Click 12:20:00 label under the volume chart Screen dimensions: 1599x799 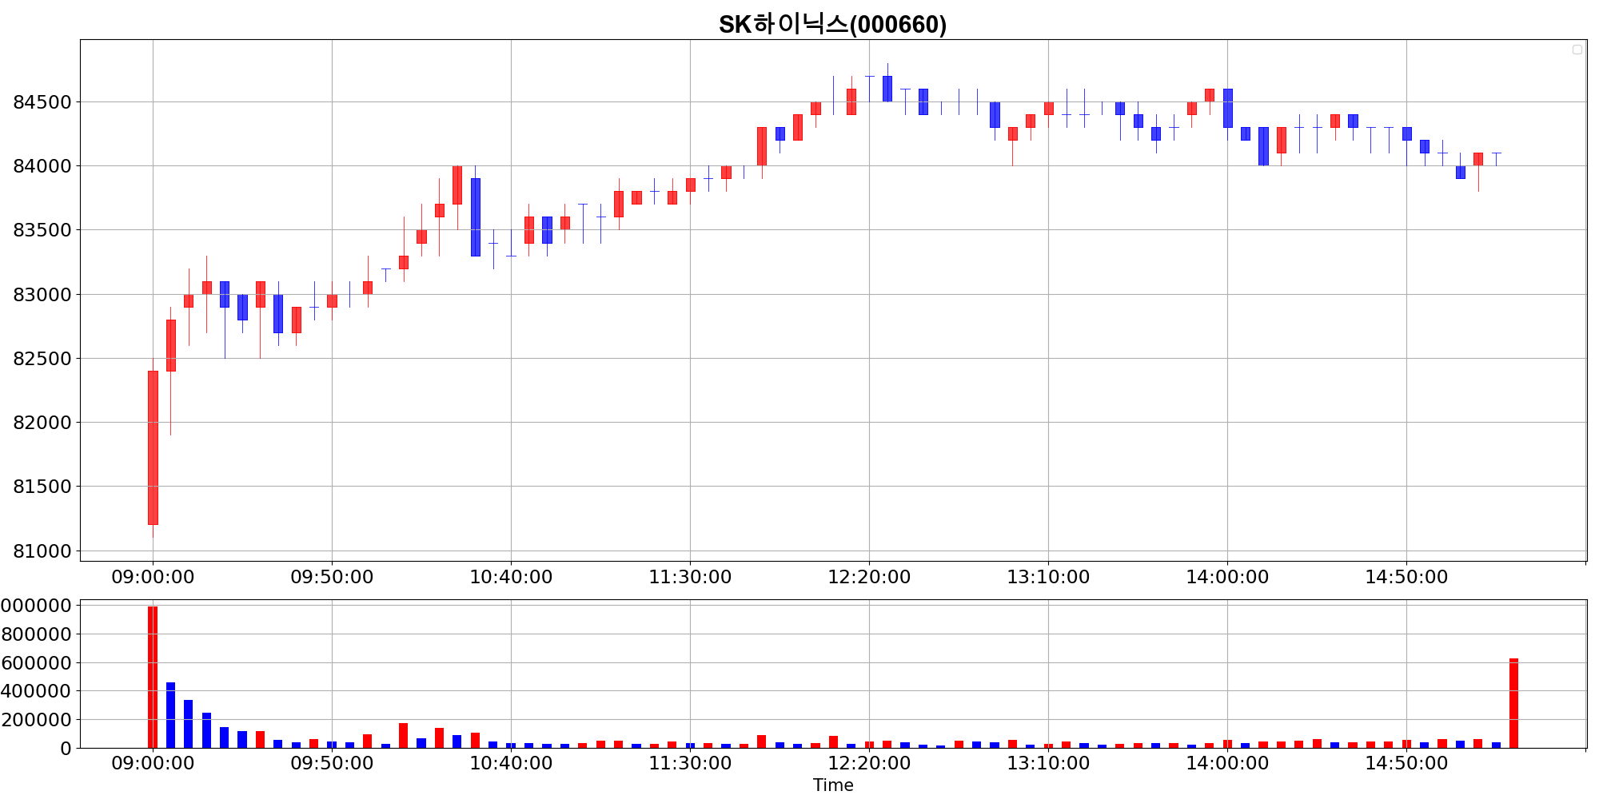pos(869,763)
